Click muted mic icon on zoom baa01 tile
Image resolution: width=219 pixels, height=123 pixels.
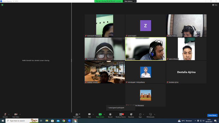pos(127,36)
